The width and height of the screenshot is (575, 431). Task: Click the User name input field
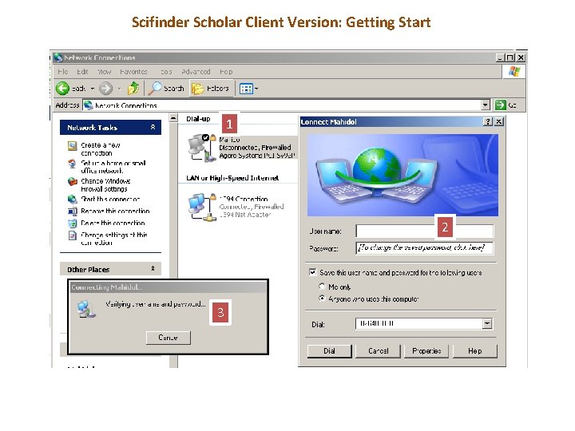pyautogui.click(x=424, y=231)
